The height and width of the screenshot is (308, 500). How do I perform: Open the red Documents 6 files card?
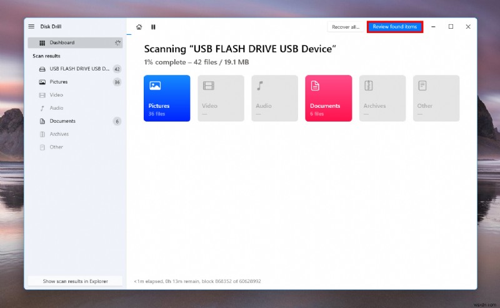tap(329, 99)
